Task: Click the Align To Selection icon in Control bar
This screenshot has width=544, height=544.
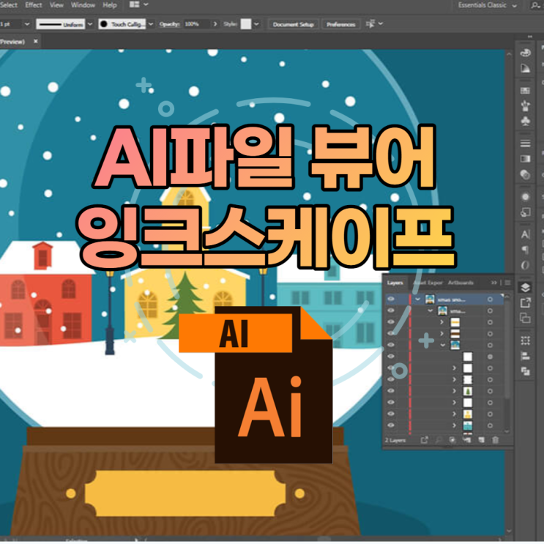Action: tap(370, 24)
